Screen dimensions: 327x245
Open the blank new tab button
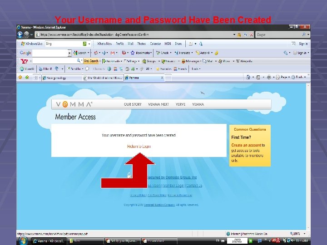(x=168, y=78)
